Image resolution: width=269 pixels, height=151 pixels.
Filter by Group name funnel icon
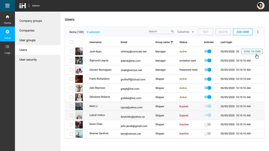click(172, 42)
